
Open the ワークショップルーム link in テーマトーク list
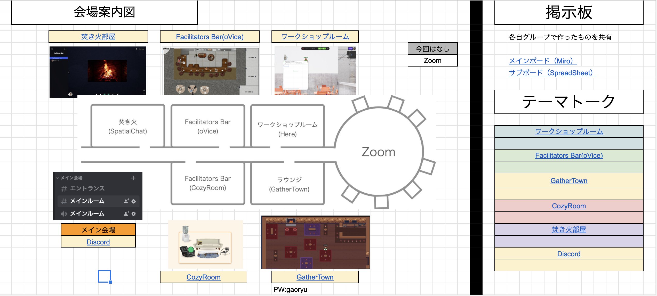coord(569,131)
